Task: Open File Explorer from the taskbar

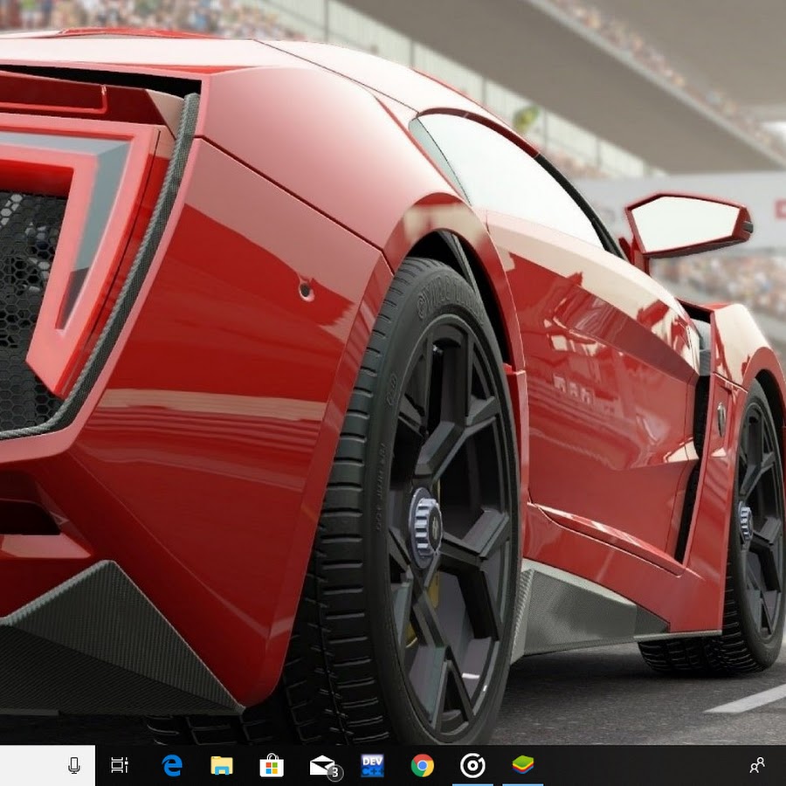Action: pos(222,765)
